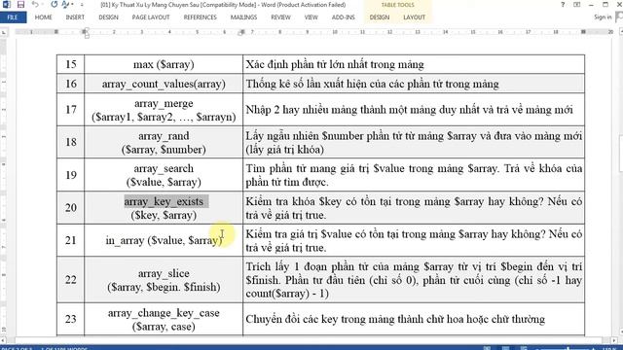Open Ribbon Display Options
The image size is (623, 350).
point(577,5)
